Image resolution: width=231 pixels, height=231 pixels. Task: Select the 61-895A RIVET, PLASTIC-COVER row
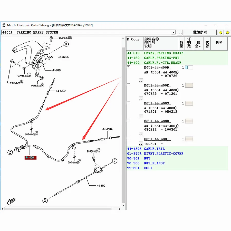177,153
